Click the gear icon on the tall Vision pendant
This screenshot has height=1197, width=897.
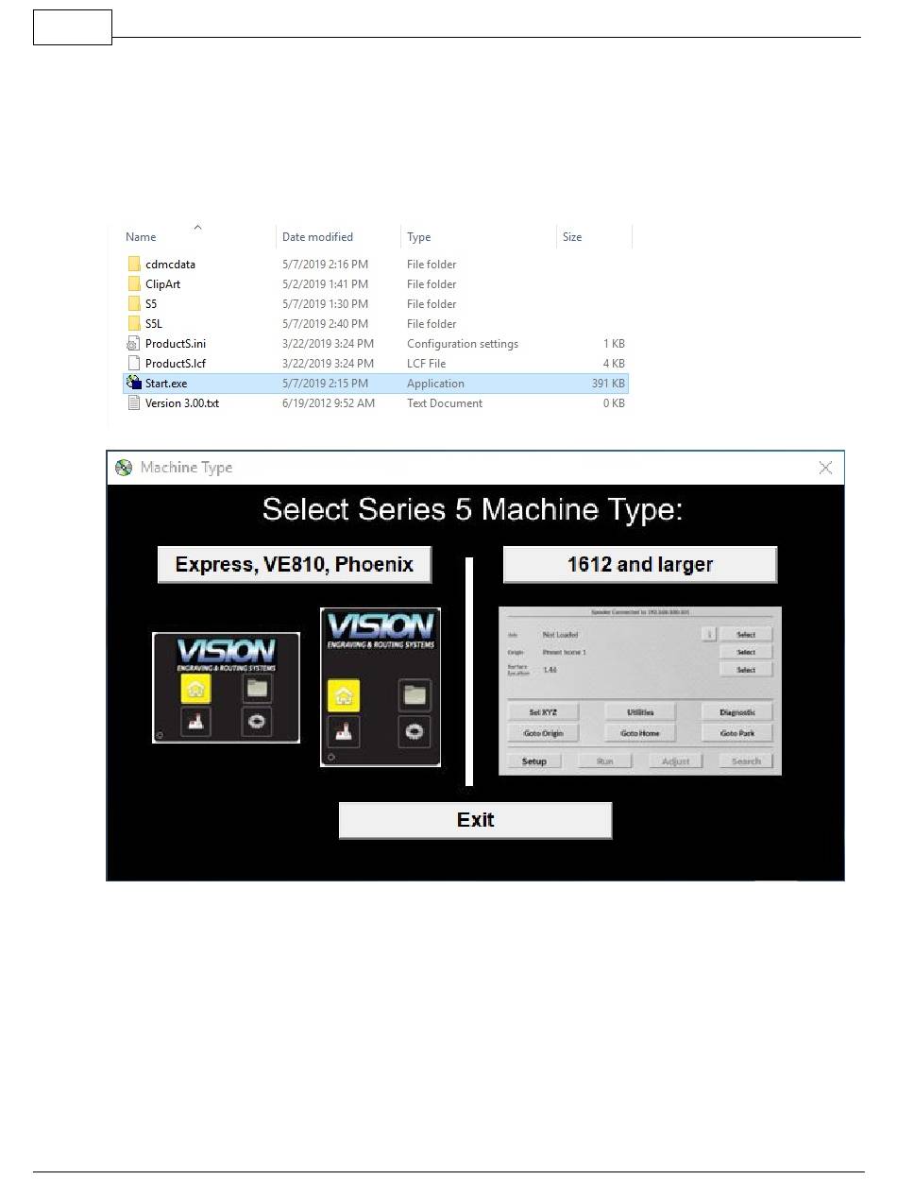415,731
